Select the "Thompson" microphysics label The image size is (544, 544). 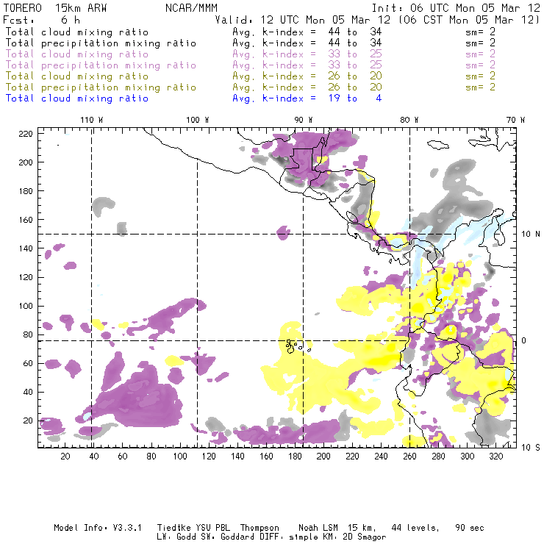[x=260, y=529]
